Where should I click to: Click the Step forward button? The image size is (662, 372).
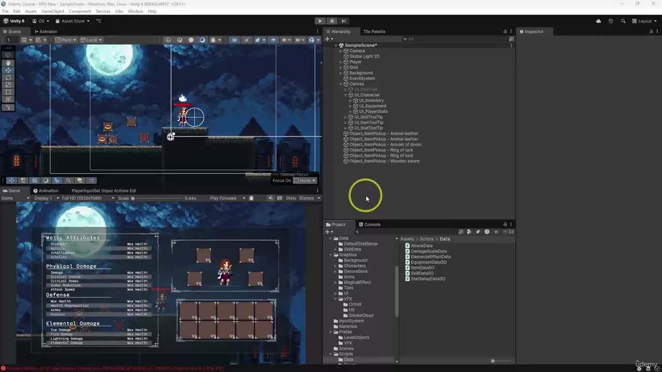click(343, 21)
